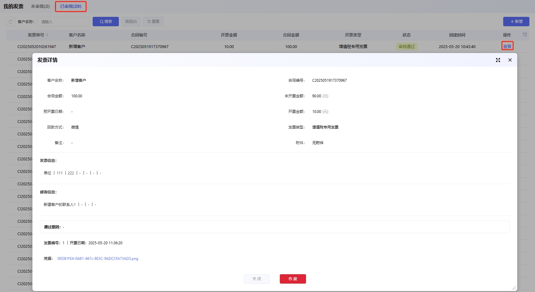
Task: Sort by 发票单号 using the sort arrows
Action: 47,35
